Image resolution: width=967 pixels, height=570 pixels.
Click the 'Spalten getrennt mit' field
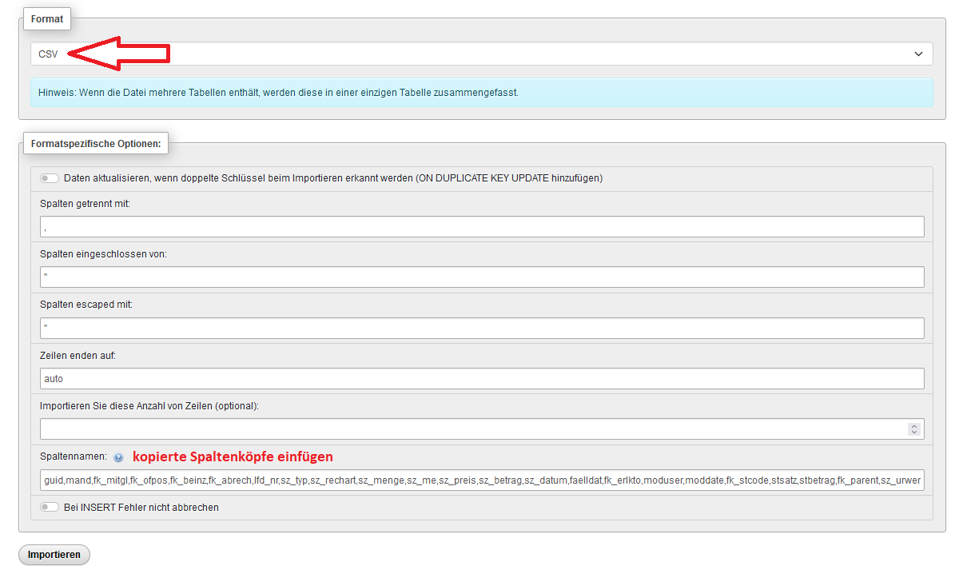click(482, 226)
